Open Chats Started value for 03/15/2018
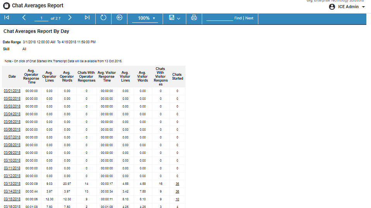Screen dimensions: 371x208 coord(177,199)
